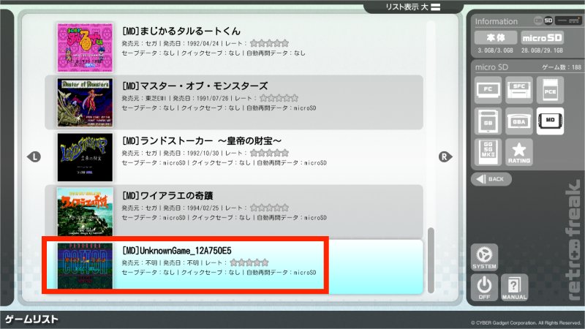The height and width of the screenshot is (329, 585).
Task: Rate ランドストーカー with the stars
Action: 269,153
